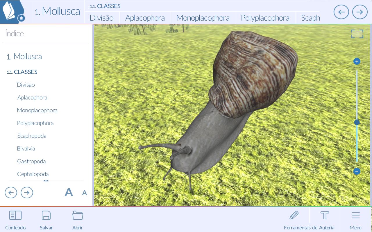Select the text T tool
Screen dimensions: 372x232
325,215
